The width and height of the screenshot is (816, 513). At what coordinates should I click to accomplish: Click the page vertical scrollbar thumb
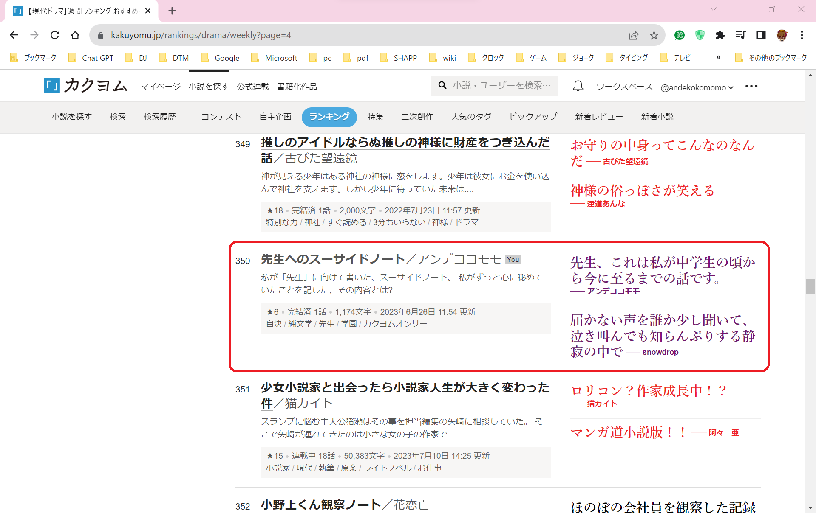(x=810, y=286)
